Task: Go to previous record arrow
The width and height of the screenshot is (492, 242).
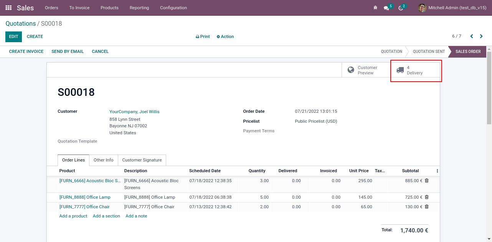Action: [x=472, y=36]
